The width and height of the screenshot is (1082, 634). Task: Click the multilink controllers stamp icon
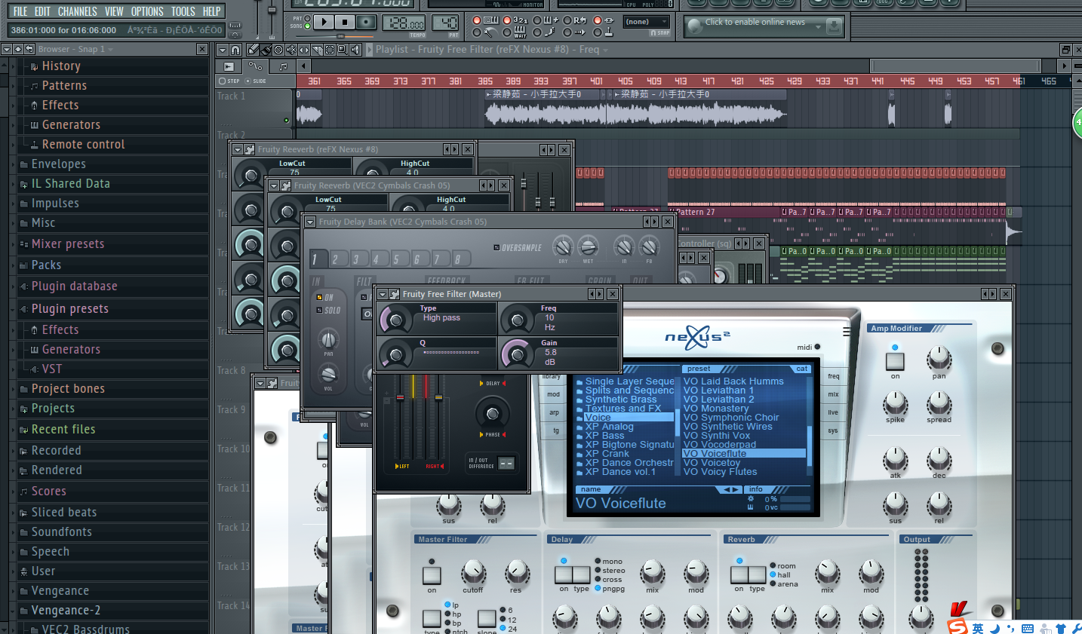607,32
